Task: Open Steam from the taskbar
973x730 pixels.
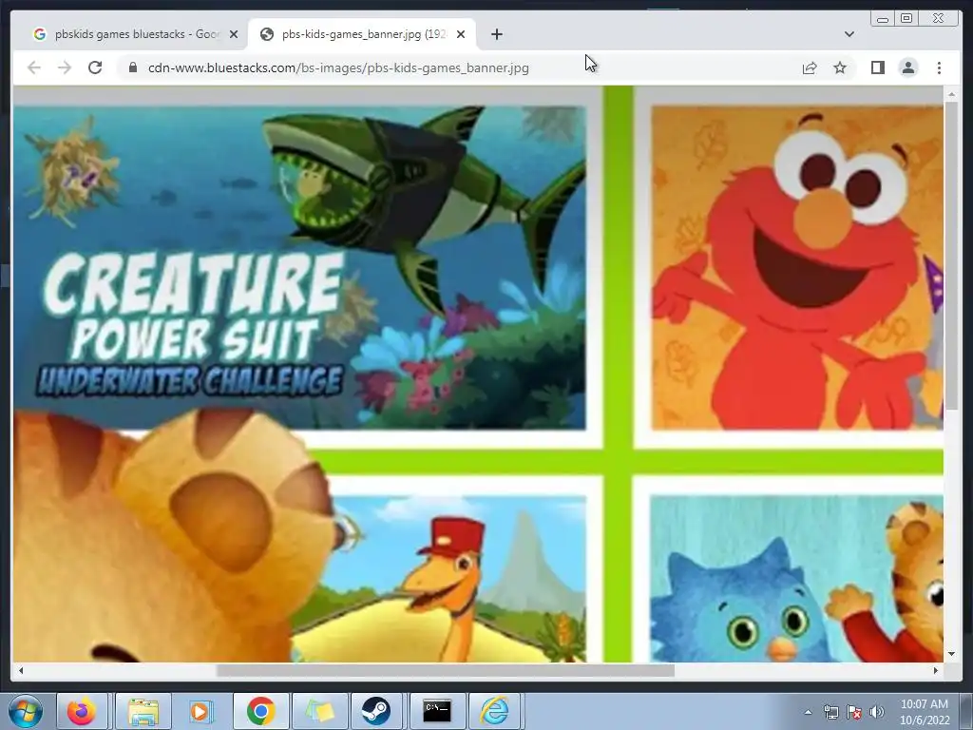Action: coord(376,711)
